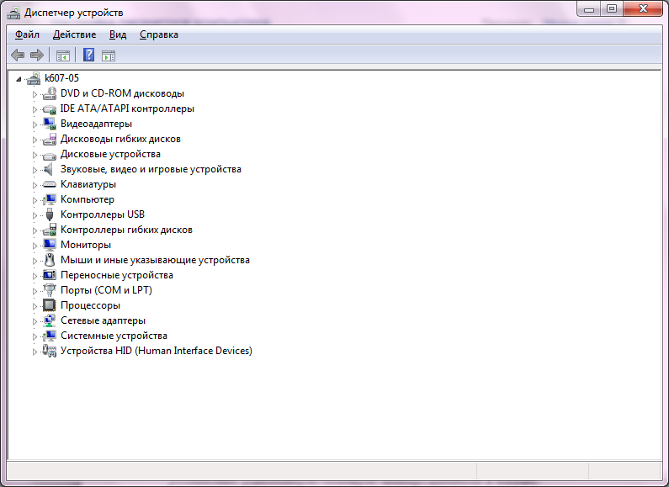Click the Контроллеры USB plug icon
The height and width of the screenshot is (487, 669).
coord(50,214)
